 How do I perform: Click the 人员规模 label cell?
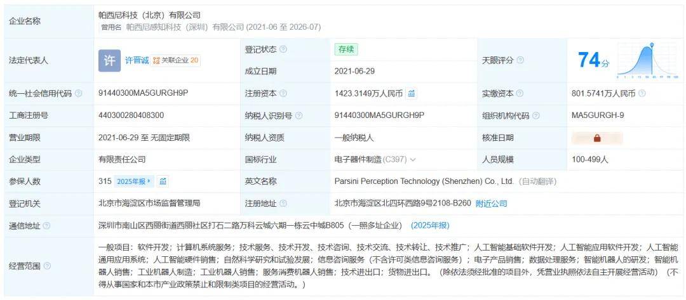(x=522, y=160)
